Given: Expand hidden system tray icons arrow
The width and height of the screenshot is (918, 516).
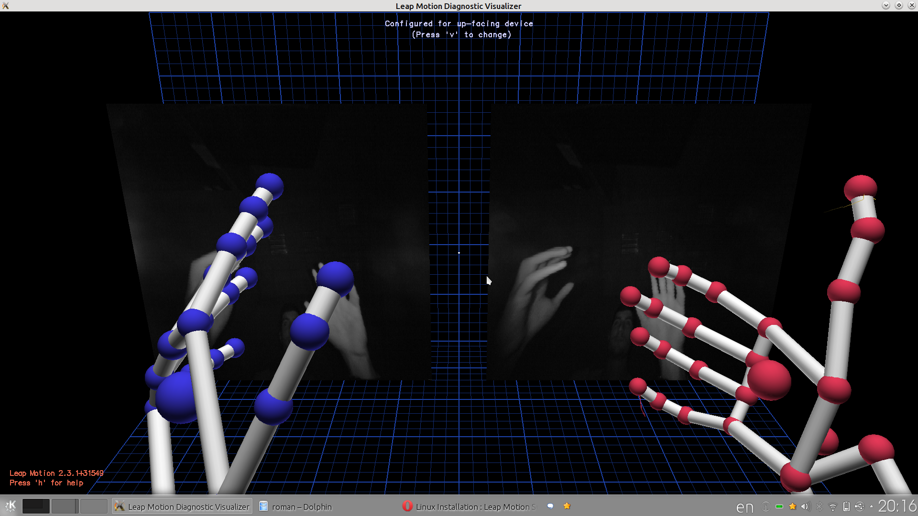Looking at the screenshot, I should coord(871,506).
